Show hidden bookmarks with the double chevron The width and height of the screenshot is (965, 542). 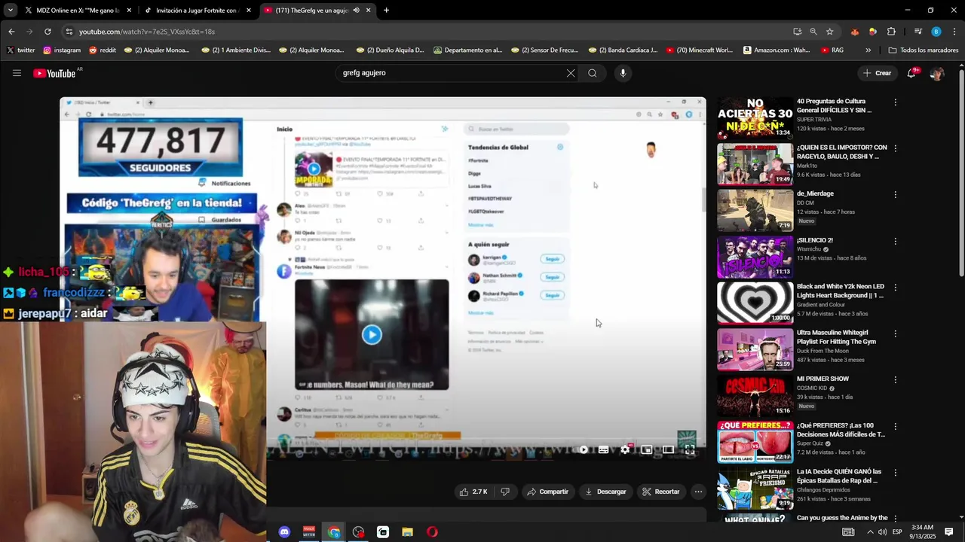coord(868,50)
